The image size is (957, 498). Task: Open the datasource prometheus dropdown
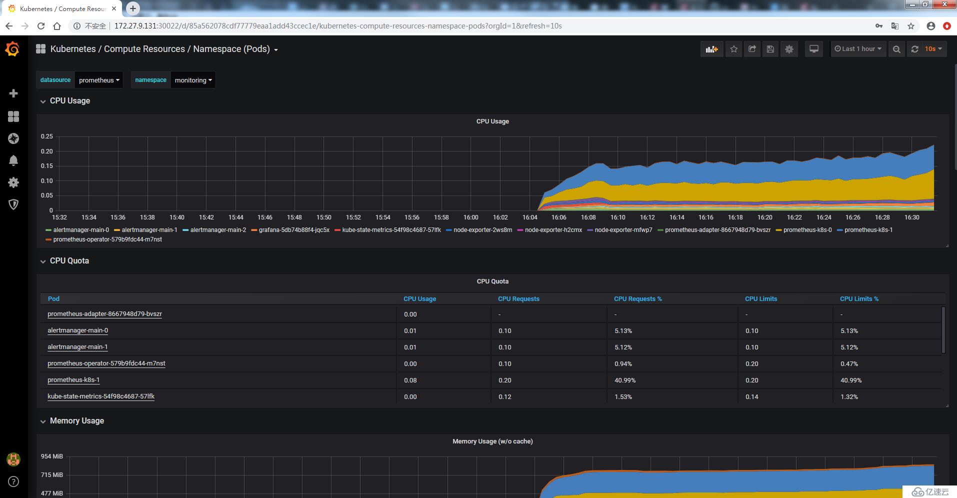(x=99, y=80)
